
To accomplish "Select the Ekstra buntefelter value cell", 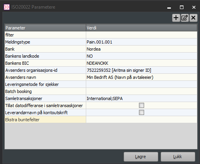I will click(x=142, y=120).
